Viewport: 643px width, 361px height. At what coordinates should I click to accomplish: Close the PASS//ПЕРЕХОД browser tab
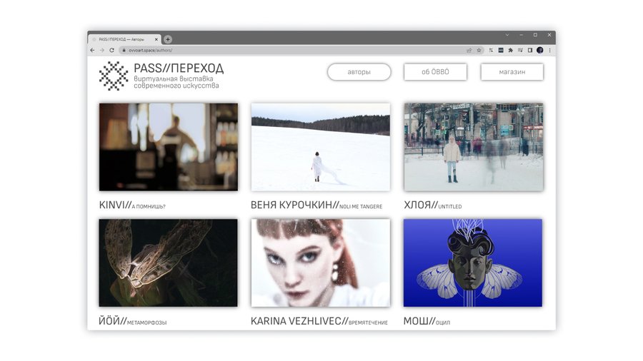pyautogui.click(x=156, y=39)
